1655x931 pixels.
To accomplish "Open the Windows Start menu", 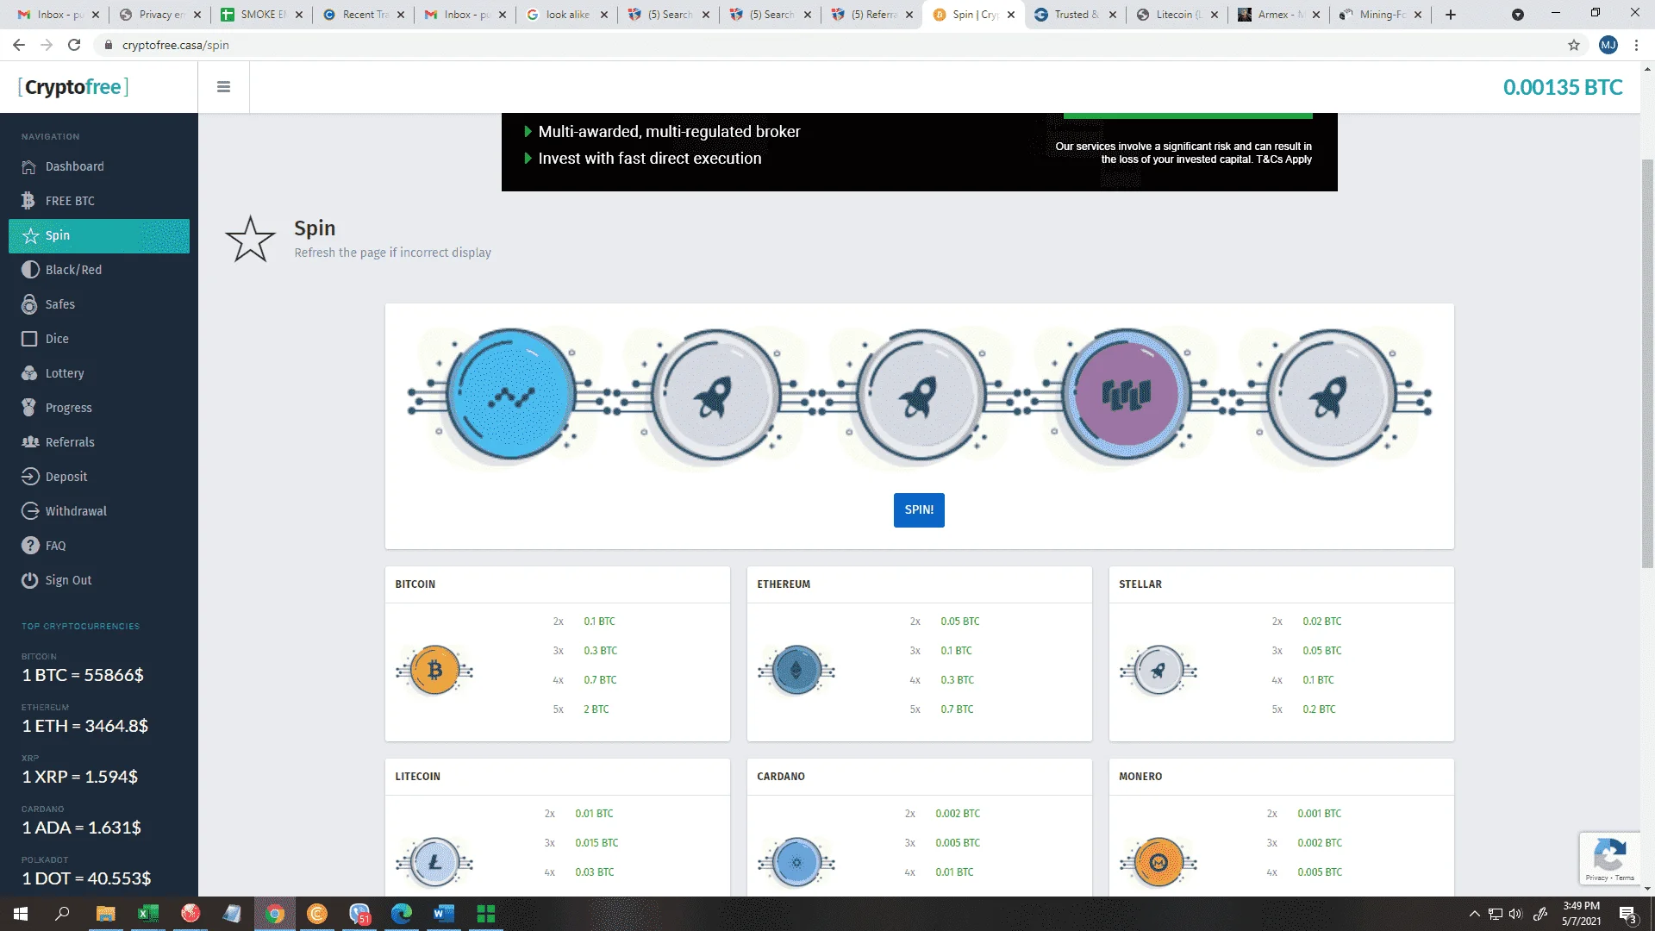I will 21,914.
